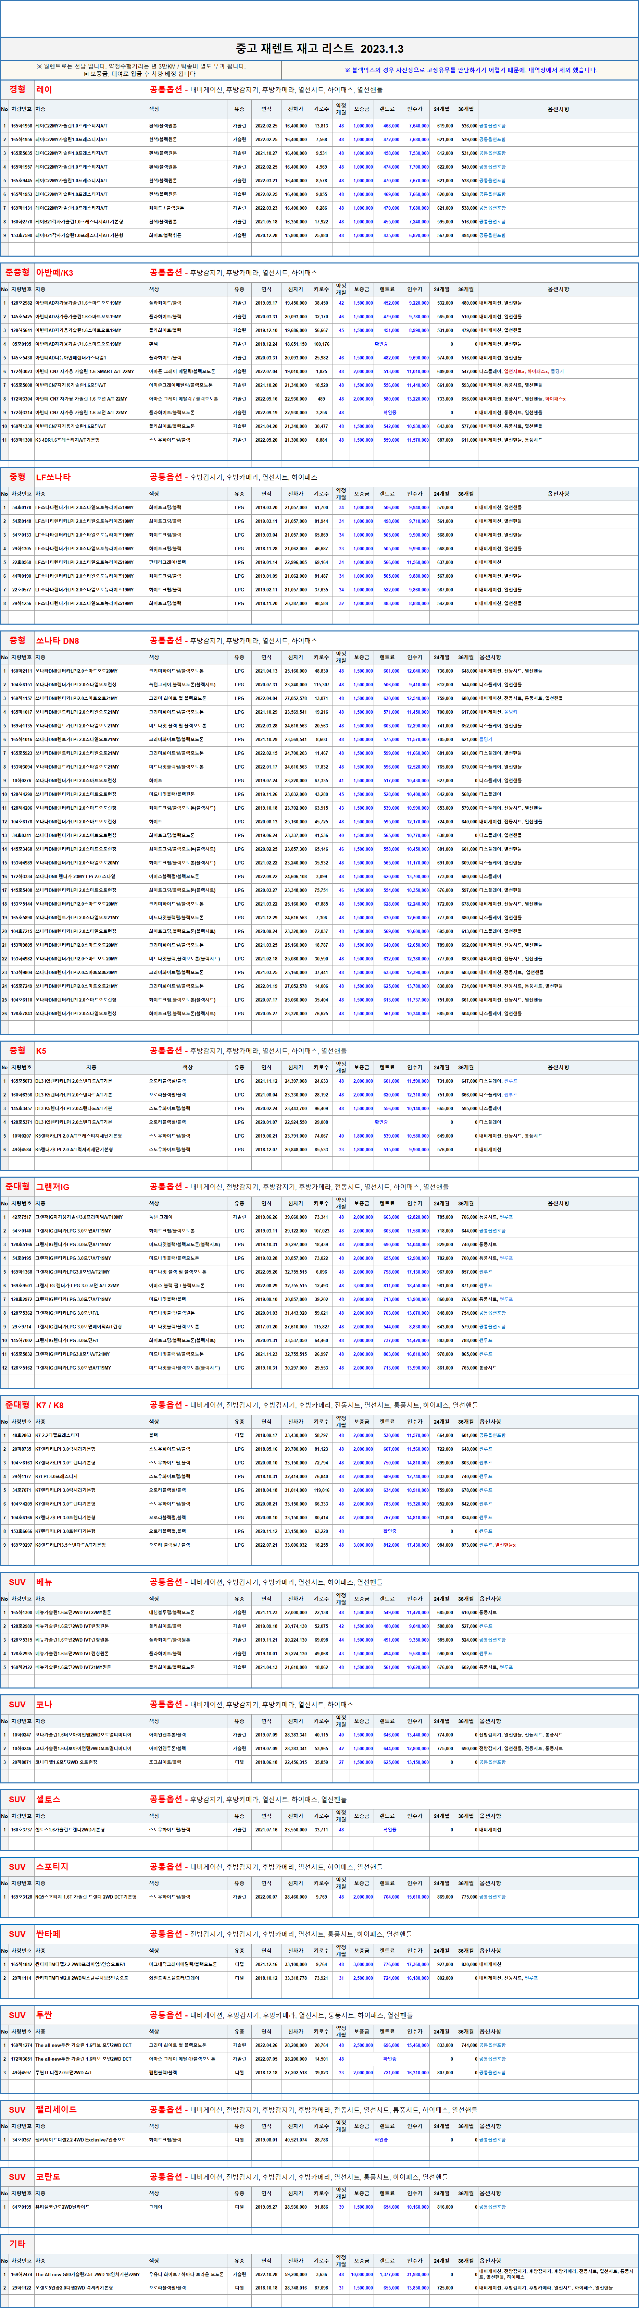Viewport: 639px width, 2308px height.
Task: Select 그랜저IG row 1 new-car price 39,660,000
Action: coord(295,1218)
